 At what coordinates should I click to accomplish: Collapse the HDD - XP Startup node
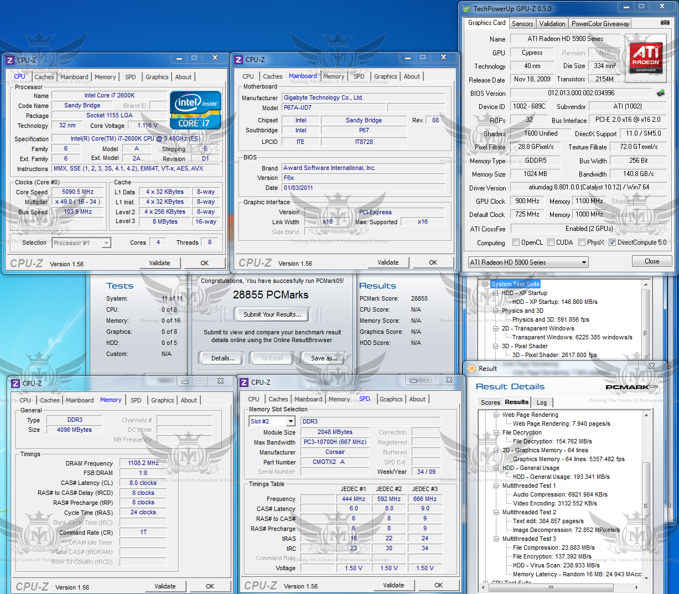tap(496, 293)
